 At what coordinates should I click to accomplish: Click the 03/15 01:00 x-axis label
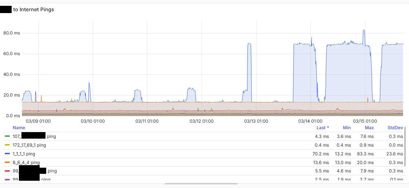click(x=365, y=121)
